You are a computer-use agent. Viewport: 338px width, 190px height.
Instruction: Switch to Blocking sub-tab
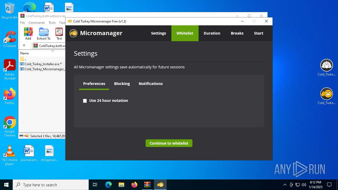coord(122,84)
